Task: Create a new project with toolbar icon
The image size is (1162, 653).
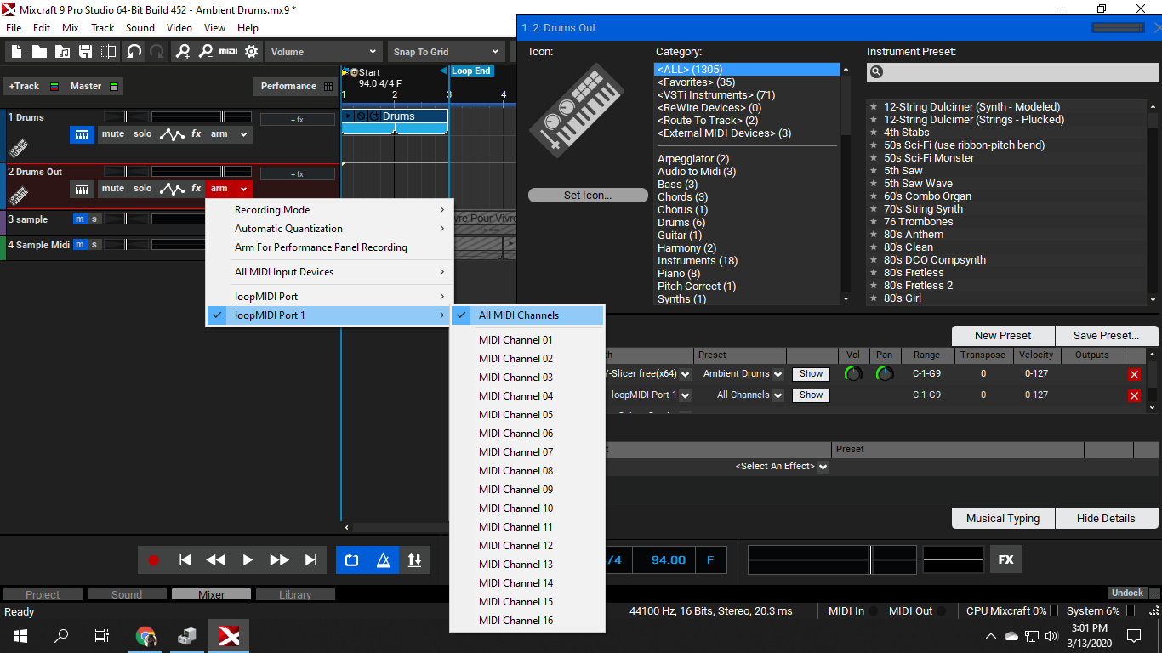Action: click(17, 52)
